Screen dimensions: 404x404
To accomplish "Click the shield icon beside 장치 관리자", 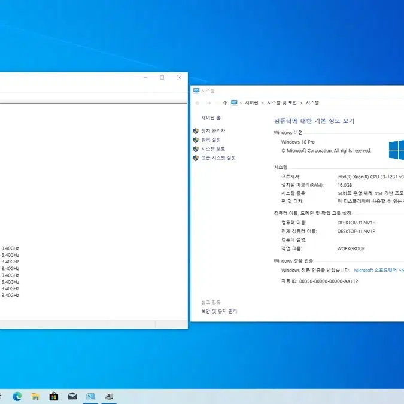I will [x=196, y=131].
